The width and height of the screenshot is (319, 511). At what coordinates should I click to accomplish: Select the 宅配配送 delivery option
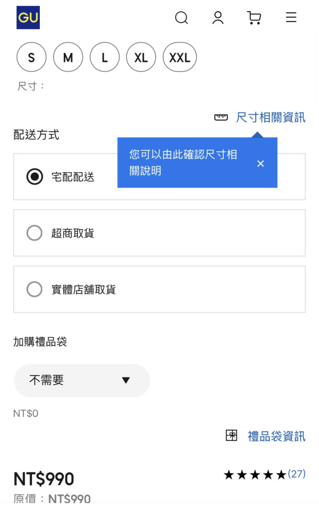point(34,176)
